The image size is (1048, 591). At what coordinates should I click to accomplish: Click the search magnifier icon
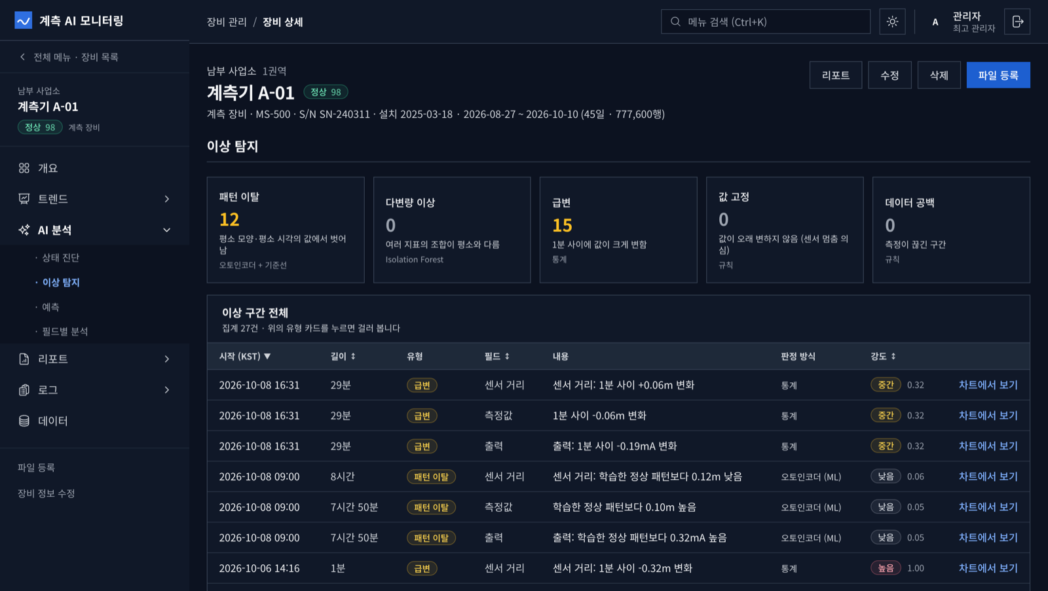pyautogui.click(x=675, y=22)
